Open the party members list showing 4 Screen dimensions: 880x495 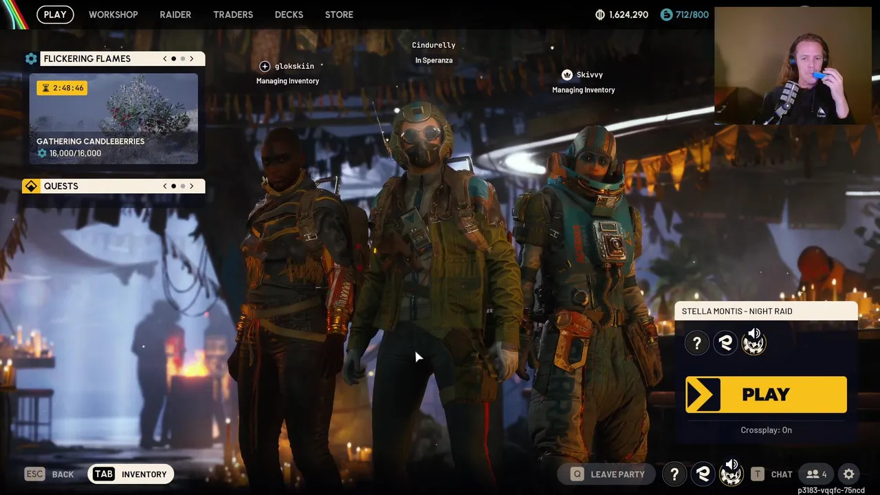pos(816,474)
